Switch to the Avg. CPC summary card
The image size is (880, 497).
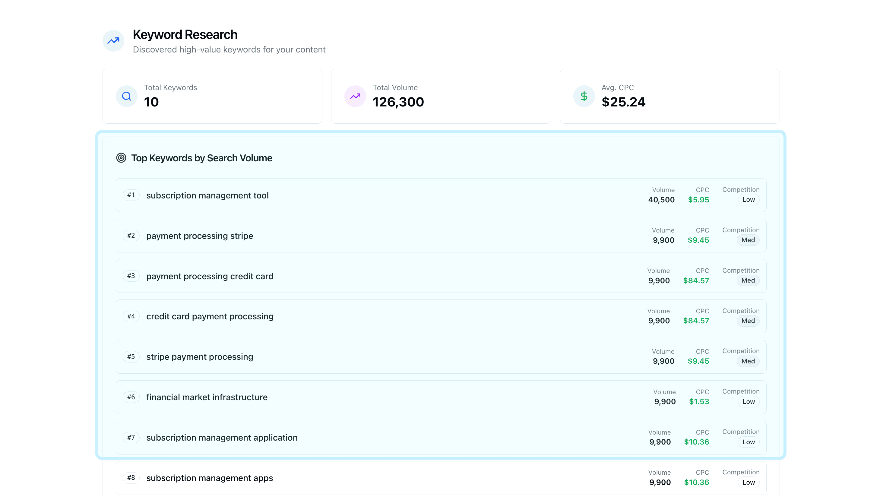tap(669, 96)
